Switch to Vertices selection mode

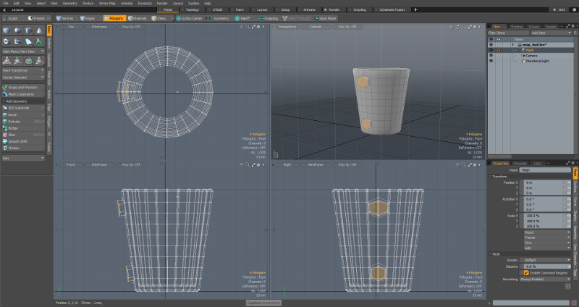[64, 18]
